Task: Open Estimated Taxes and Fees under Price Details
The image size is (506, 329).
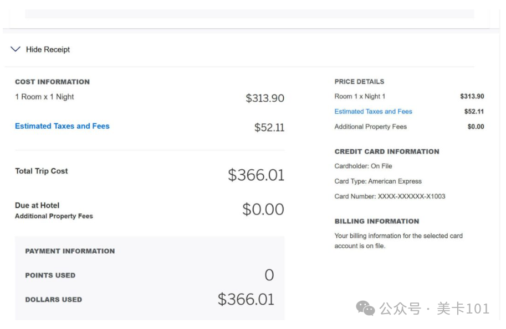Action: pos(373,112)
